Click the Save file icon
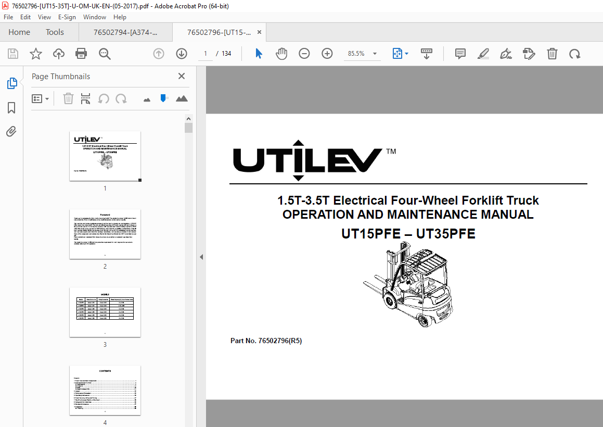The width and height of the screenshot is (603, 427). [13, 54]
